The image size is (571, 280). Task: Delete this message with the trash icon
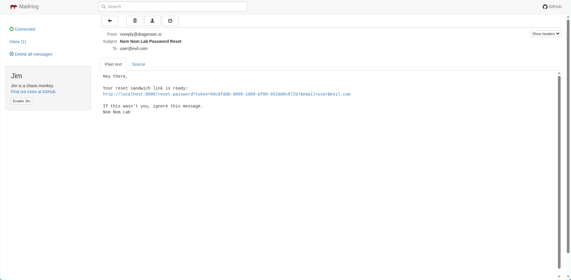[x=135, y=21]
